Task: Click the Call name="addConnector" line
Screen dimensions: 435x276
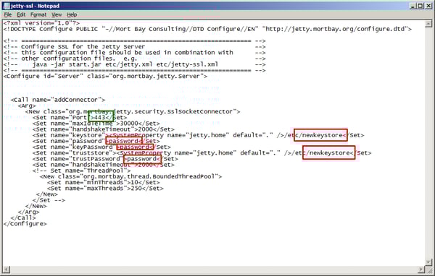Action: click(58, 100)
